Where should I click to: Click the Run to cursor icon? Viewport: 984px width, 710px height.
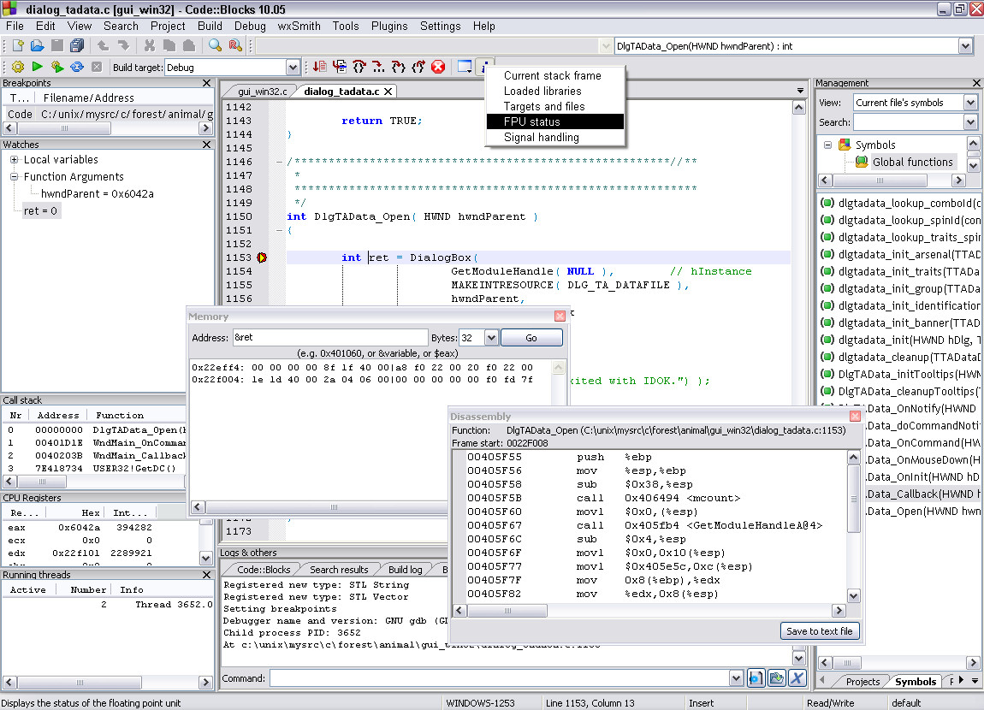pos(340,67)
